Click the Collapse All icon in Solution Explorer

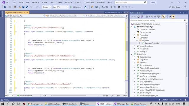155,17
